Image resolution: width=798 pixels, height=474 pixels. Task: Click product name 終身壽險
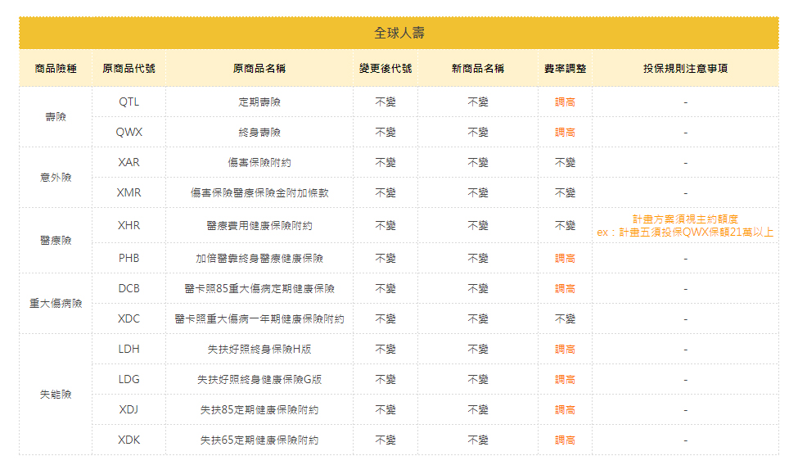[x=259, y=132]
